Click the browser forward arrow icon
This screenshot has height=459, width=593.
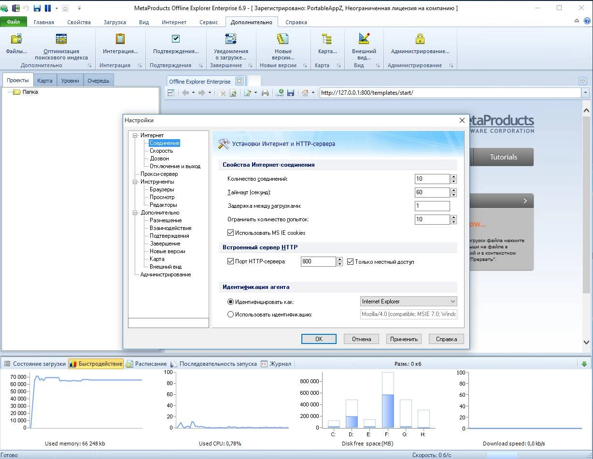[x=202, y=93]
